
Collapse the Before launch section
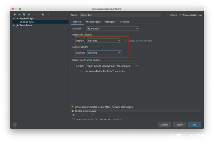pyautogui.click(x=73, y=107)
